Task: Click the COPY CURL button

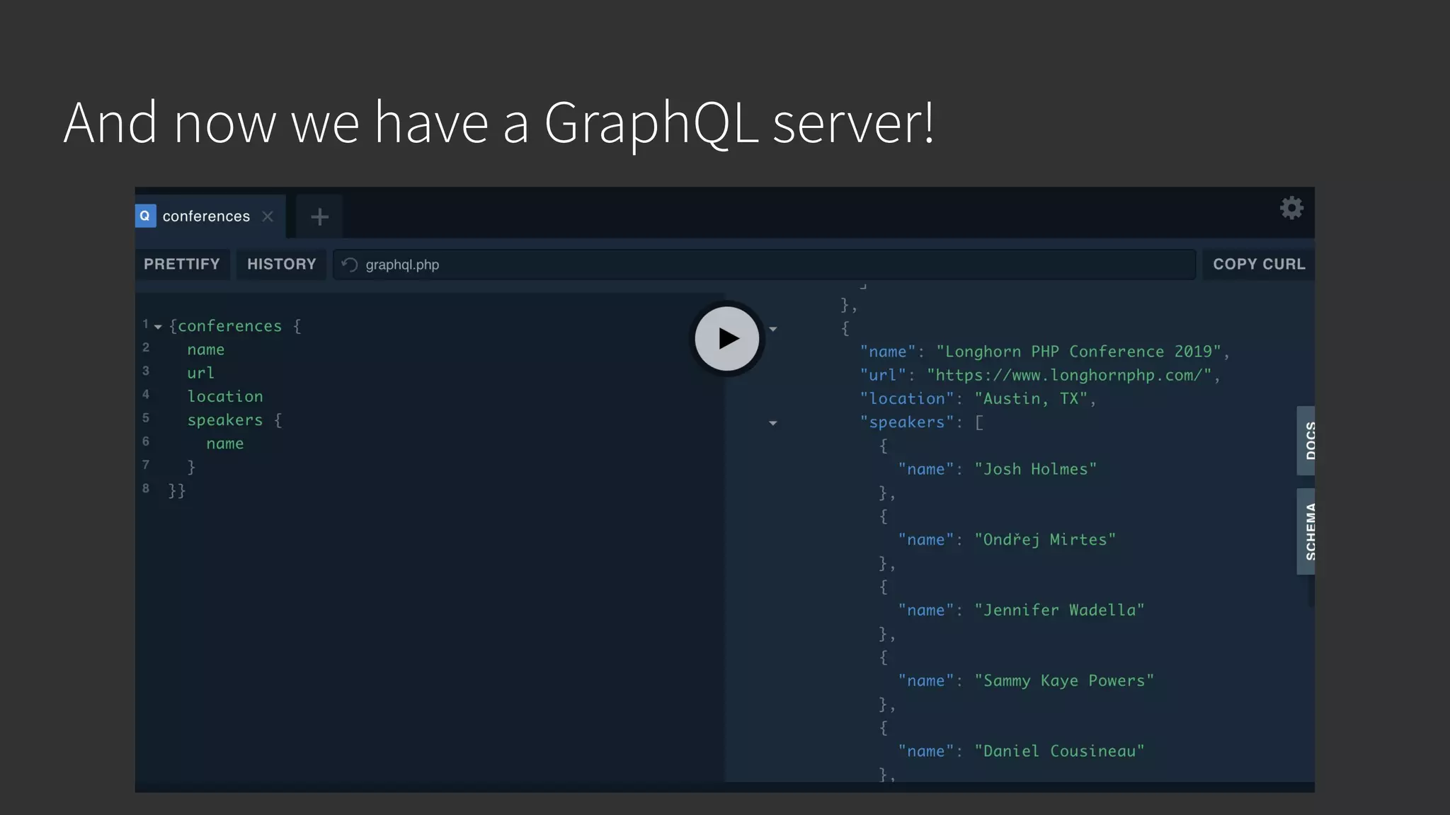Action: [x=1258, y=264]
